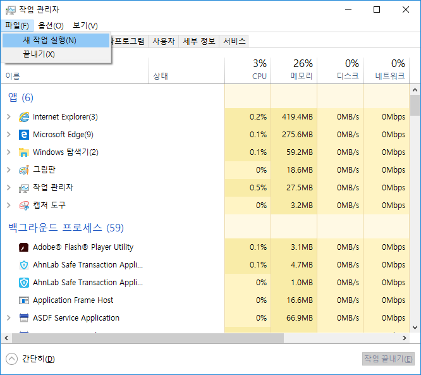Click the Internet Explorer app icon
421x375 pixels.
(x=24, y=117)
